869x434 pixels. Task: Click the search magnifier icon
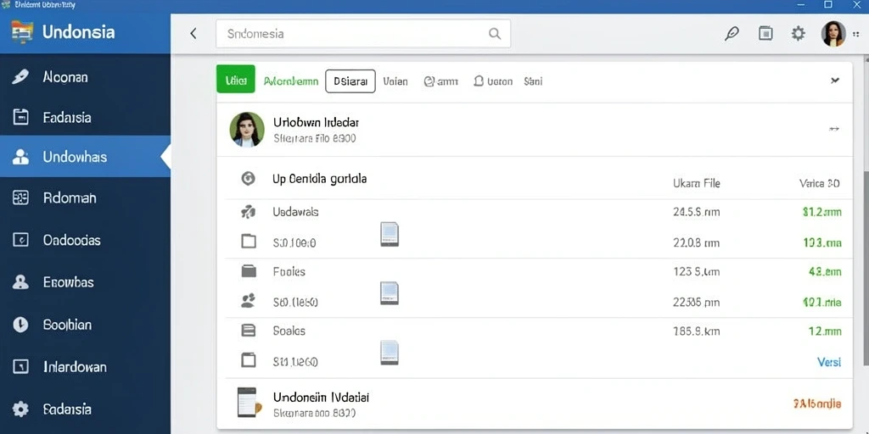[x=495, y=34]
